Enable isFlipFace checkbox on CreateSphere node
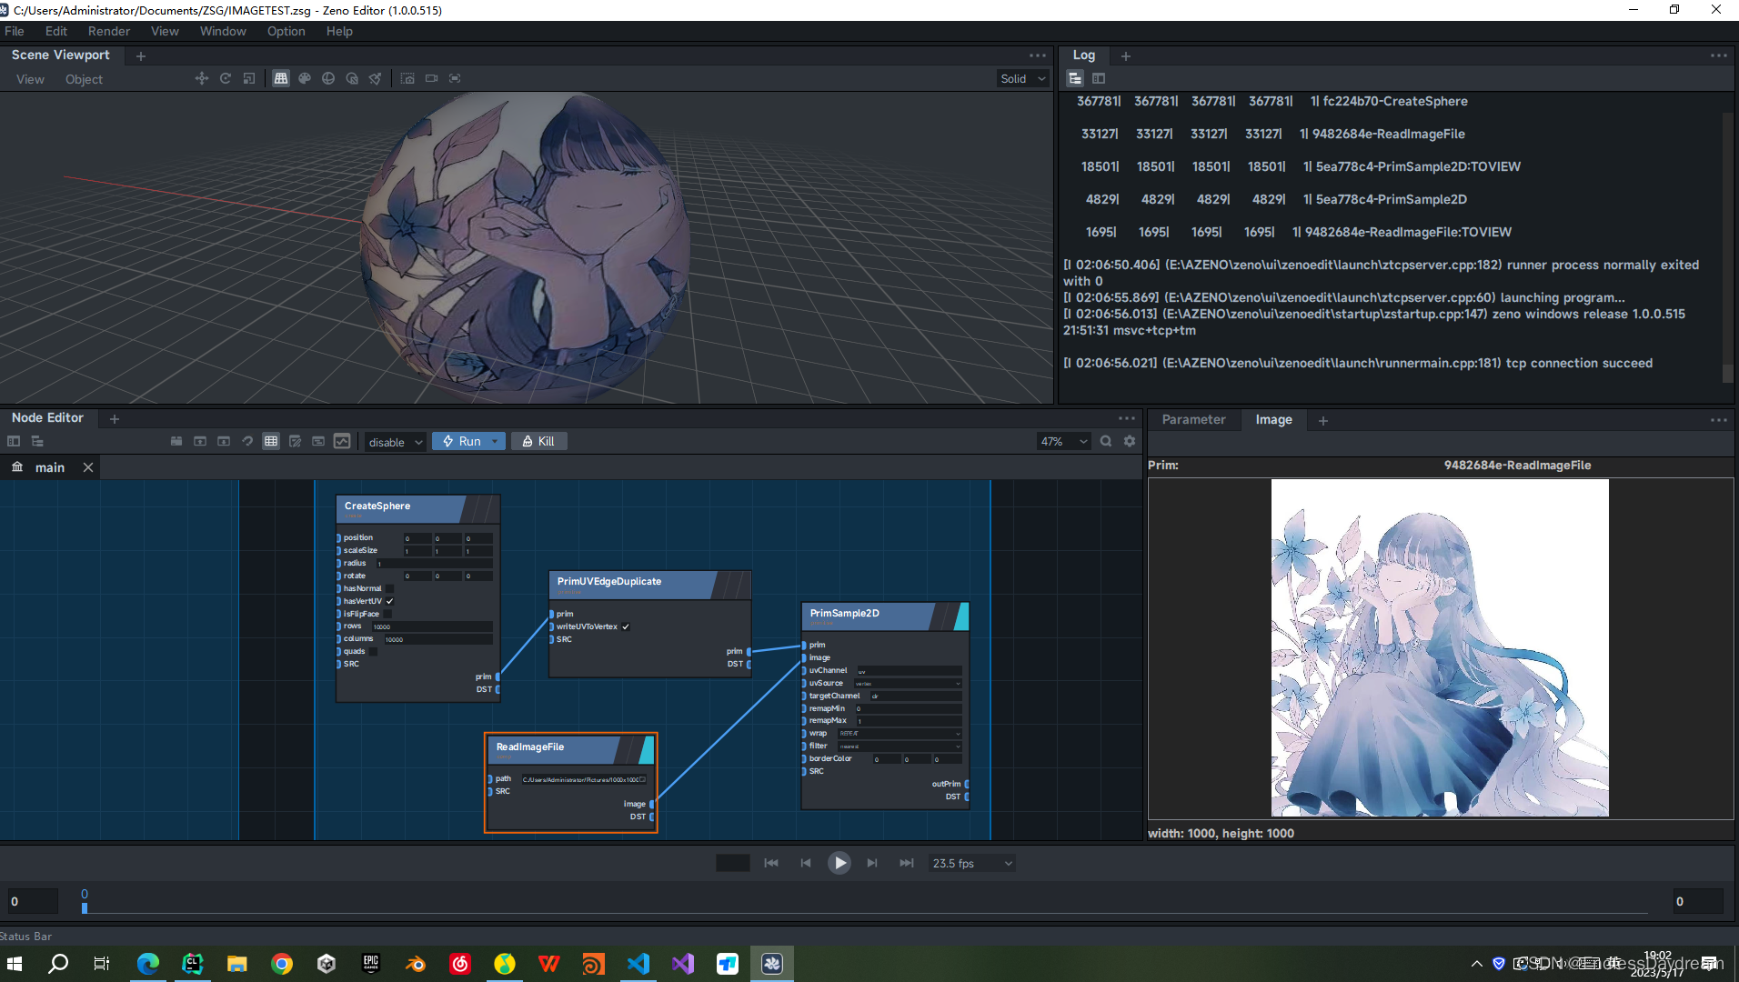 tap(387, 614)
